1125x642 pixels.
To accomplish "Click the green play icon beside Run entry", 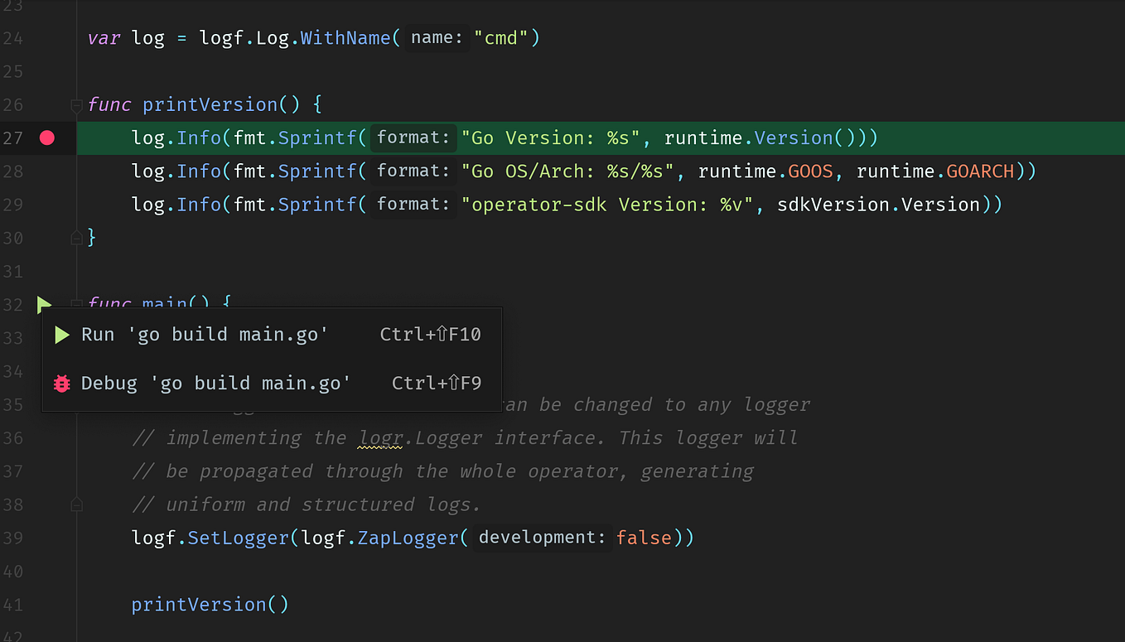I will point(60,334).
